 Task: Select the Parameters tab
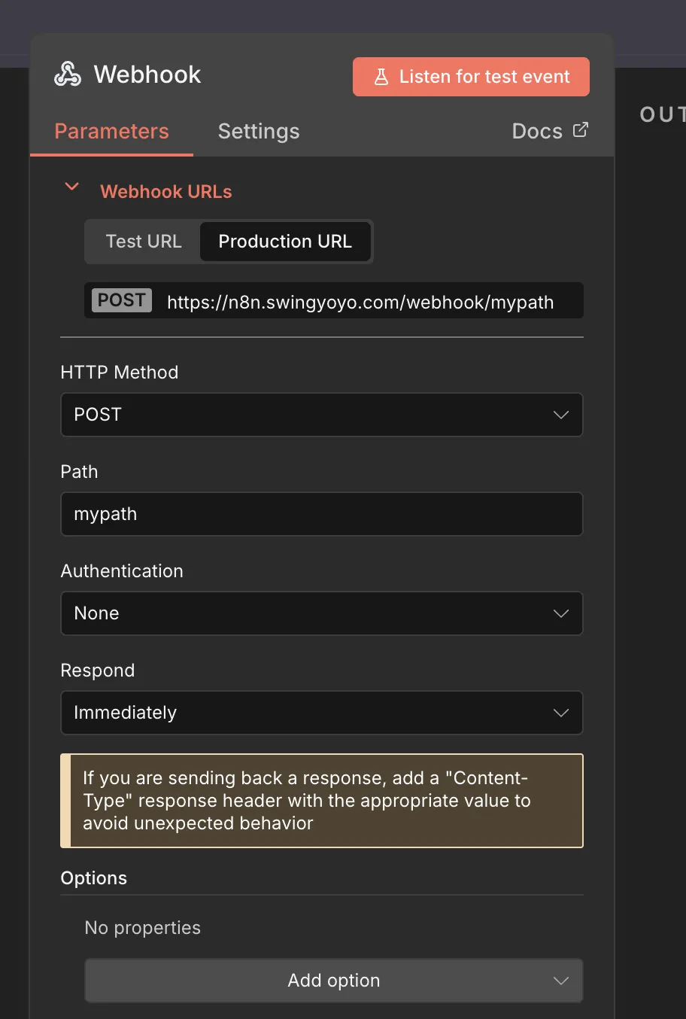point(111,131)
